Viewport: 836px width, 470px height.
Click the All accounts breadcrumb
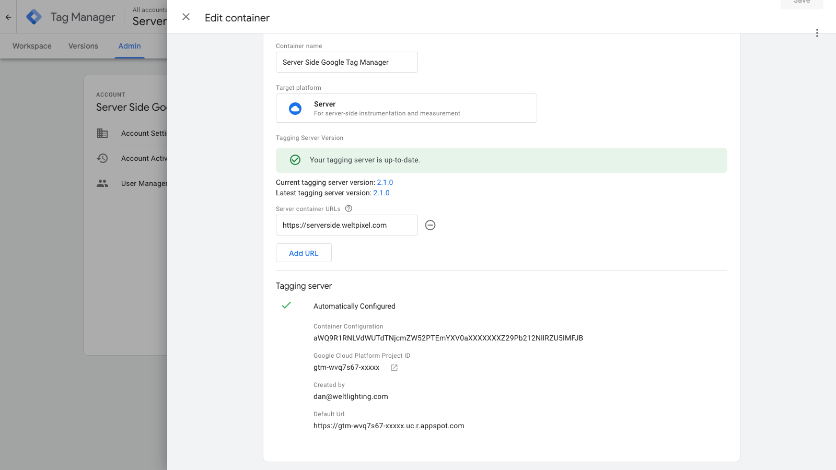[x=150, y=10]
